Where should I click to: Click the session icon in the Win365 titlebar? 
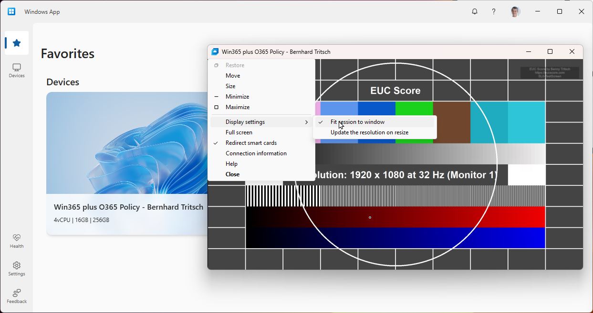pyautogui.click(x=216, y=51)
